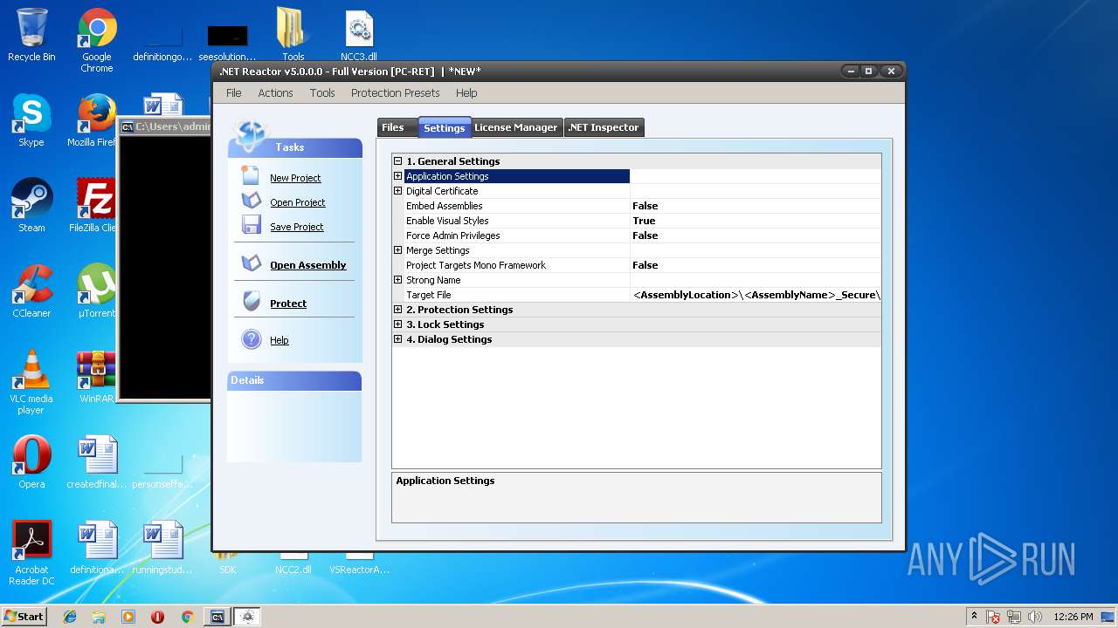The height and width of the screenshot is (628, 1118).
Task: Open the File menu
Action: (x=233, y=92)
